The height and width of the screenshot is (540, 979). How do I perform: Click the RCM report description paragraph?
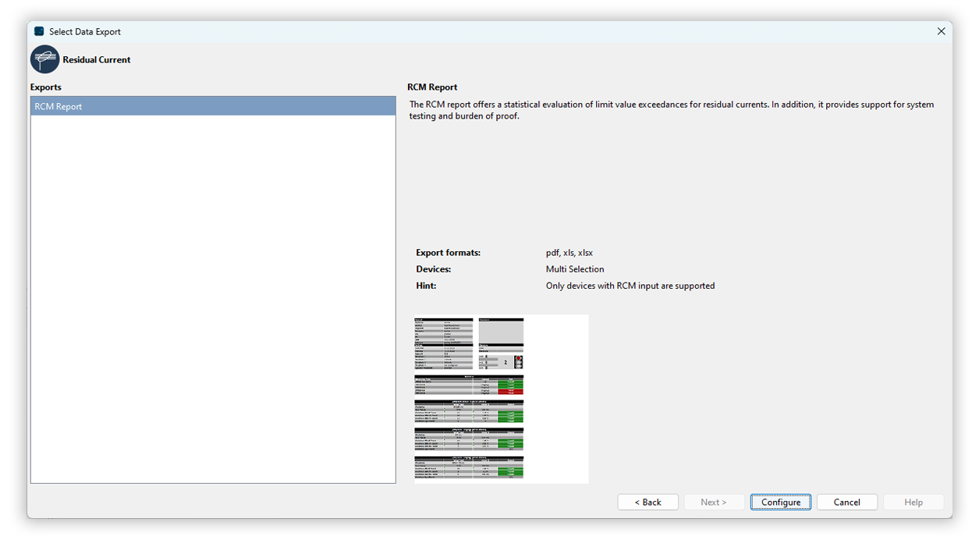point(671,110)
